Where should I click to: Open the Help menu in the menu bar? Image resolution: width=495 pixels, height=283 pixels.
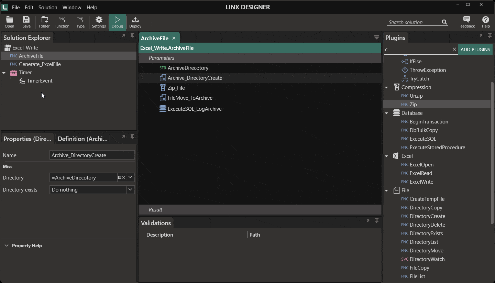click(92, 7)
